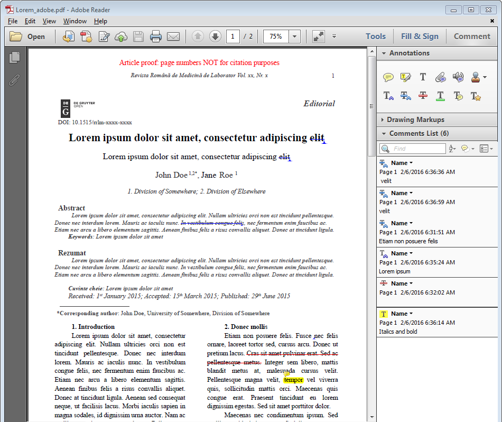The height and width of the screenshot is (422, 502).
Task: Collapse the Annotations panel
Action: [384, 53]
